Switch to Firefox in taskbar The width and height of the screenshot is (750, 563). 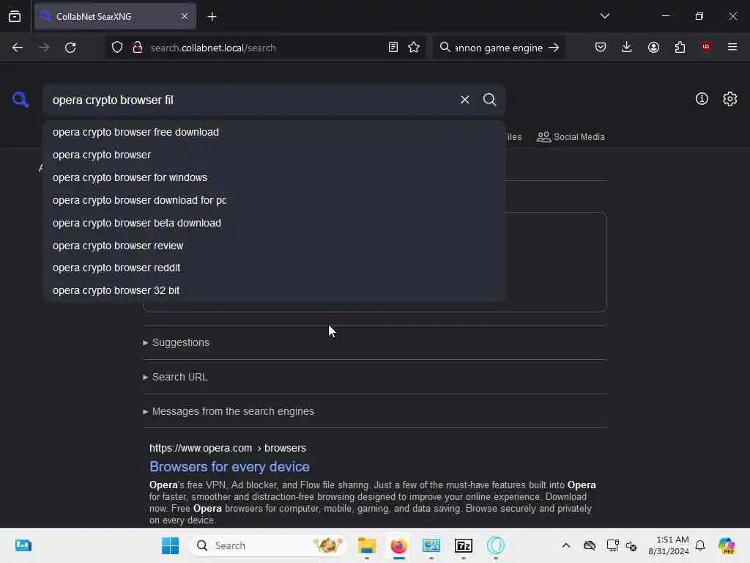pos(398,545)
